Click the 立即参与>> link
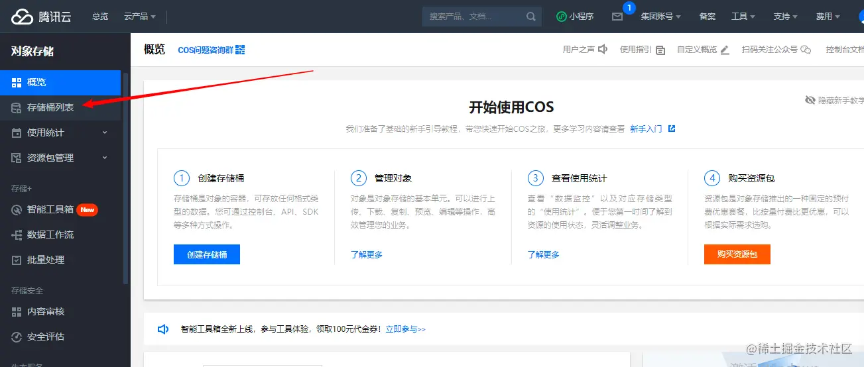This screenshot has height=367, width=864. tap(405, 329)
